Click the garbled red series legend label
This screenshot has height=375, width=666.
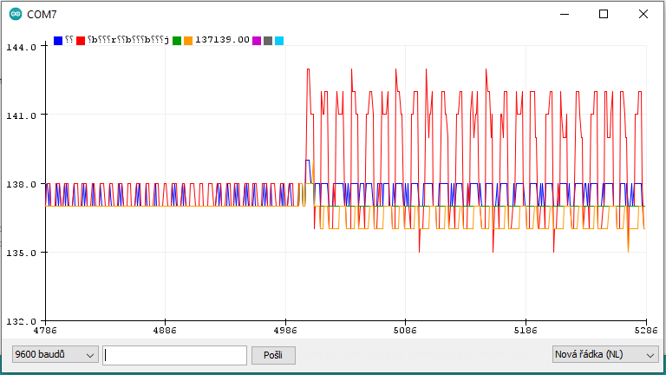tap(128, 40)
